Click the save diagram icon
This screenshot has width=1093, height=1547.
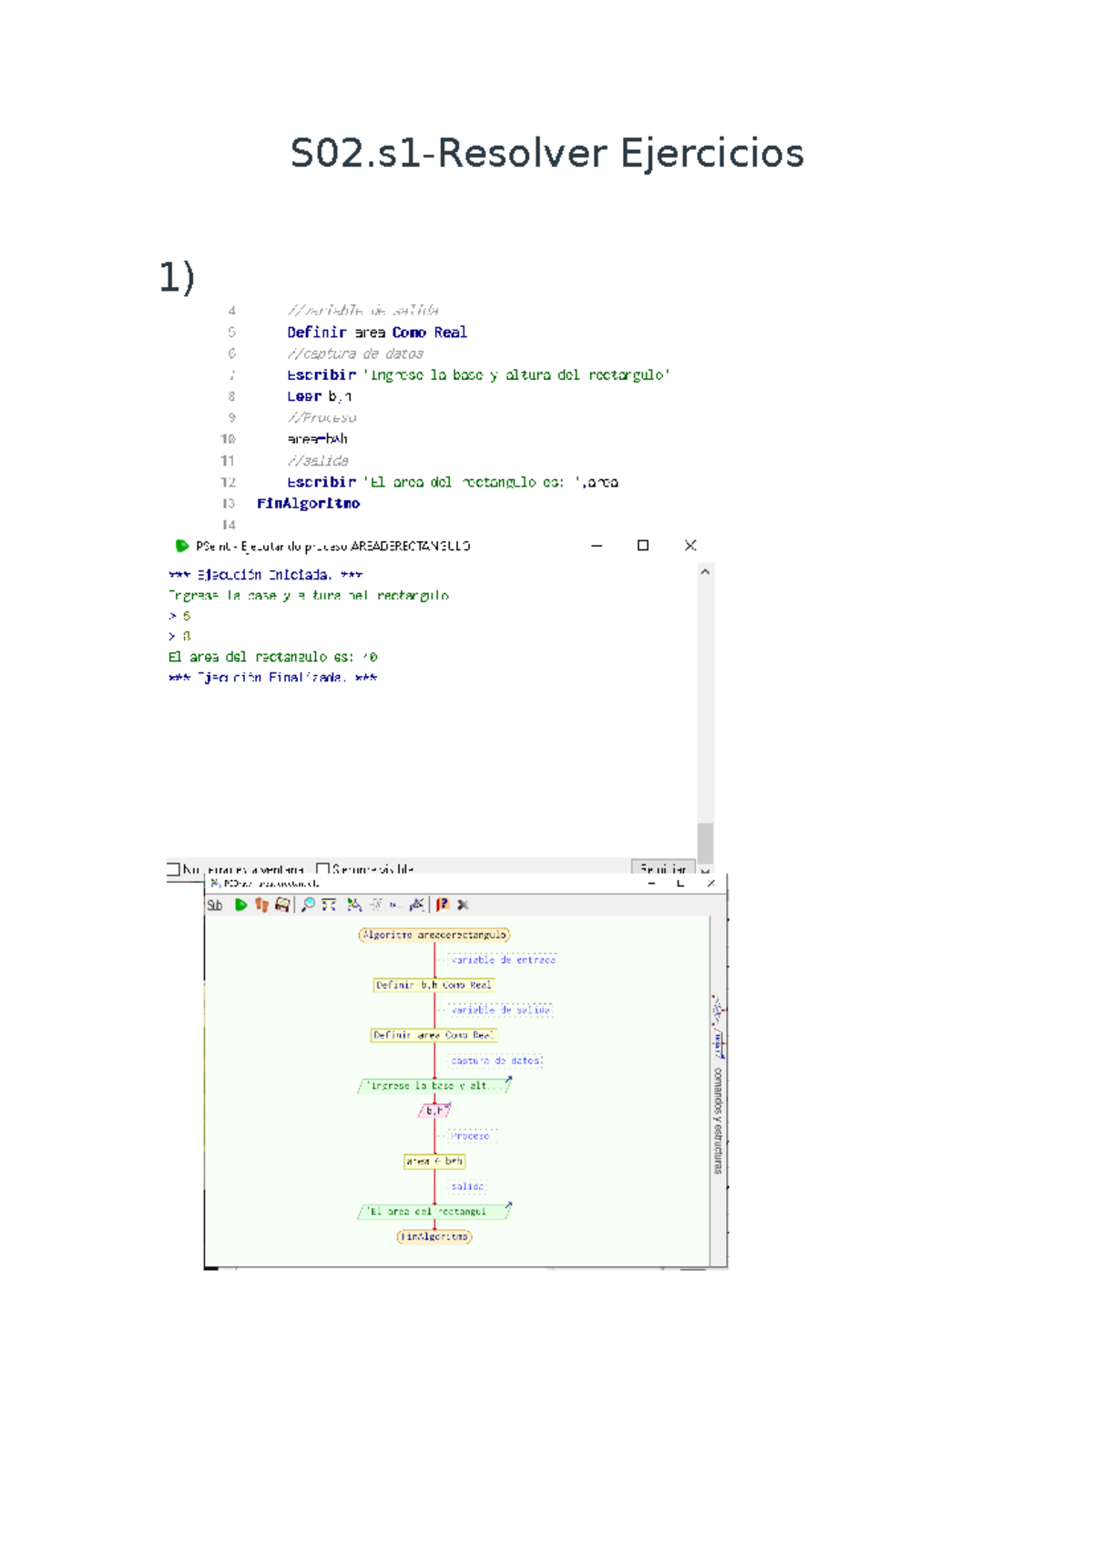(282, 905)
